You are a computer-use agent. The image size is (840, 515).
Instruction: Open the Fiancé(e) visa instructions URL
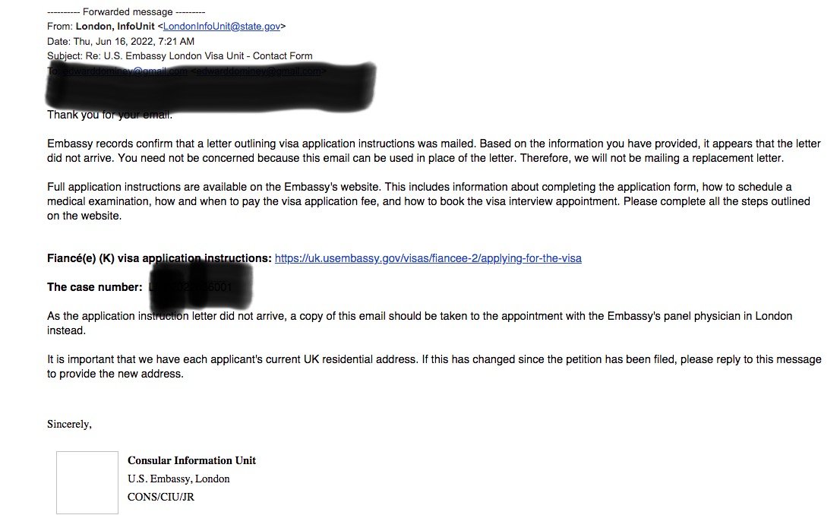(428, 258)
